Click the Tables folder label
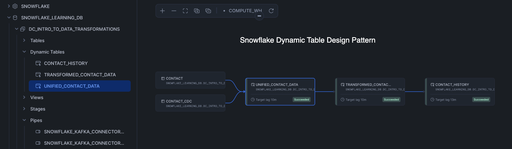 pos(37,40)
